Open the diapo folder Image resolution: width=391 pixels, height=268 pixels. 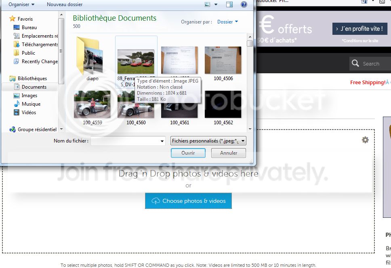click(x=92, y=57)
